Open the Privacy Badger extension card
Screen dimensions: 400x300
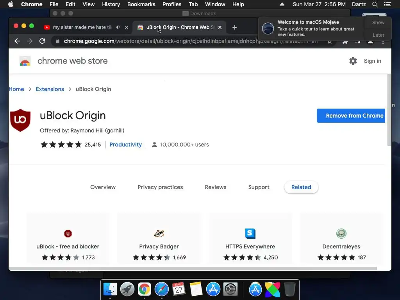tap(159, 239)
